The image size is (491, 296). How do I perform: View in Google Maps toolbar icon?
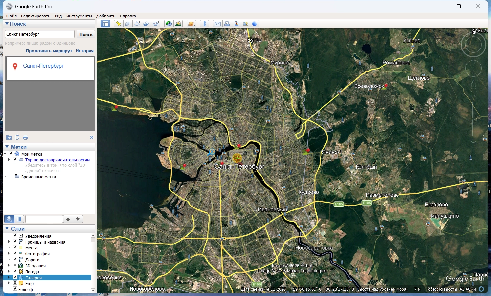245,24
